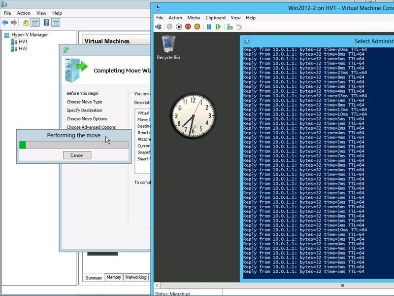The width and height of the screenshot is (394, 296).
Task: Open Action menu in Hyper-V Manager
Action: (x=24, y=13)
